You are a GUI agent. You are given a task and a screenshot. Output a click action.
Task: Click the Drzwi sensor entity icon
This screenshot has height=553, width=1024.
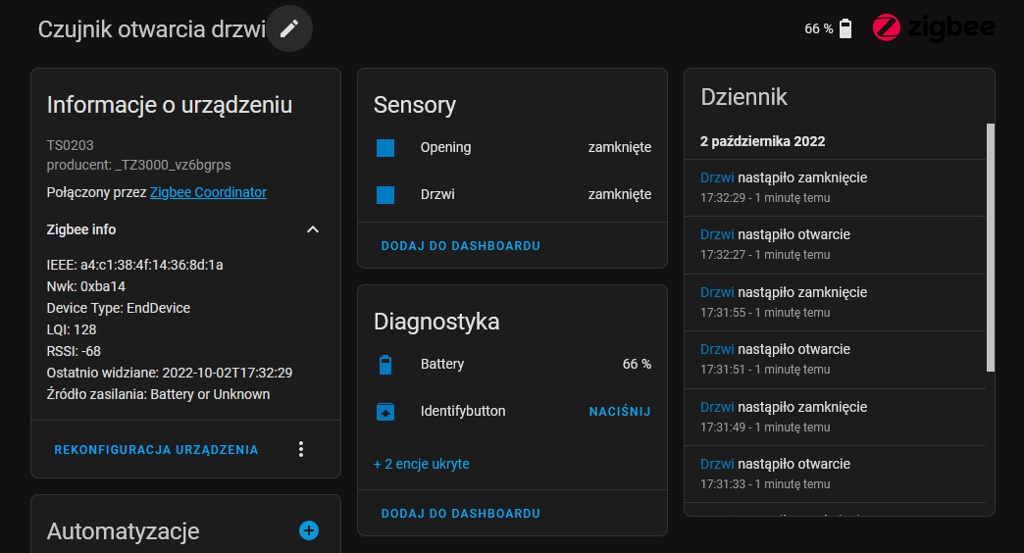pos(385,195)
